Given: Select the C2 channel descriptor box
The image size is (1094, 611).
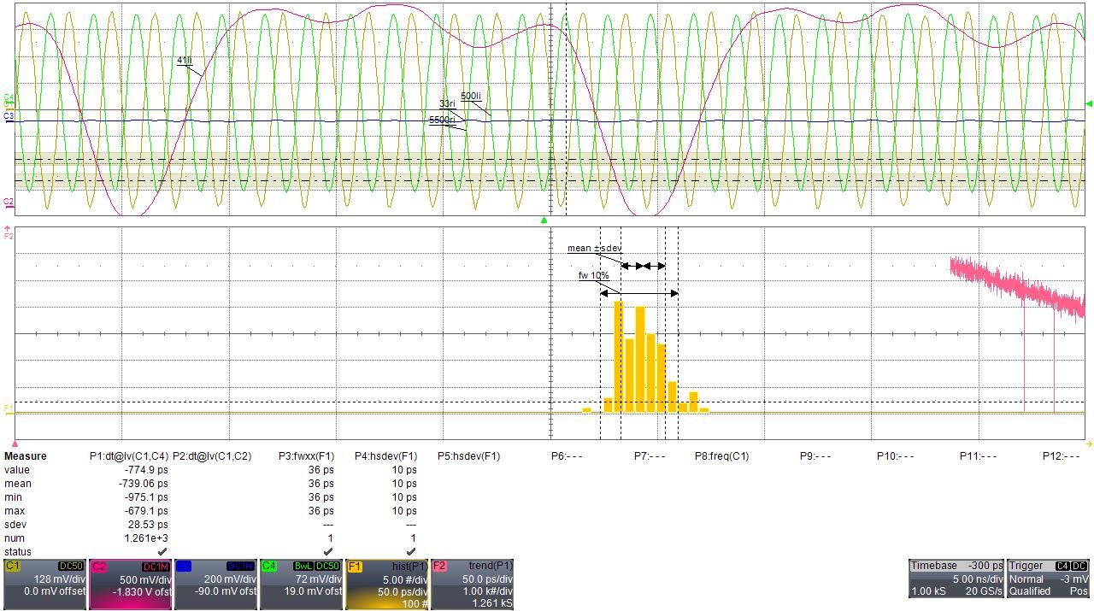Looking at the screenshot, I should click(x=130, y=585).
